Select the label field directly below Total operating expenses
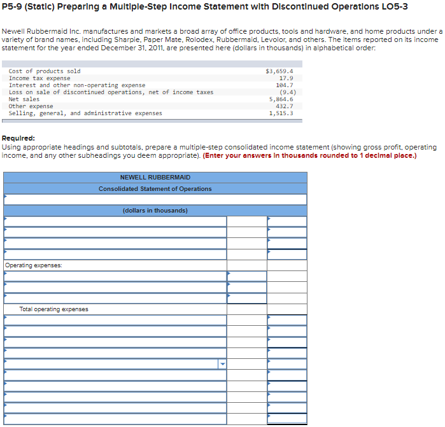 pos(115,320)
